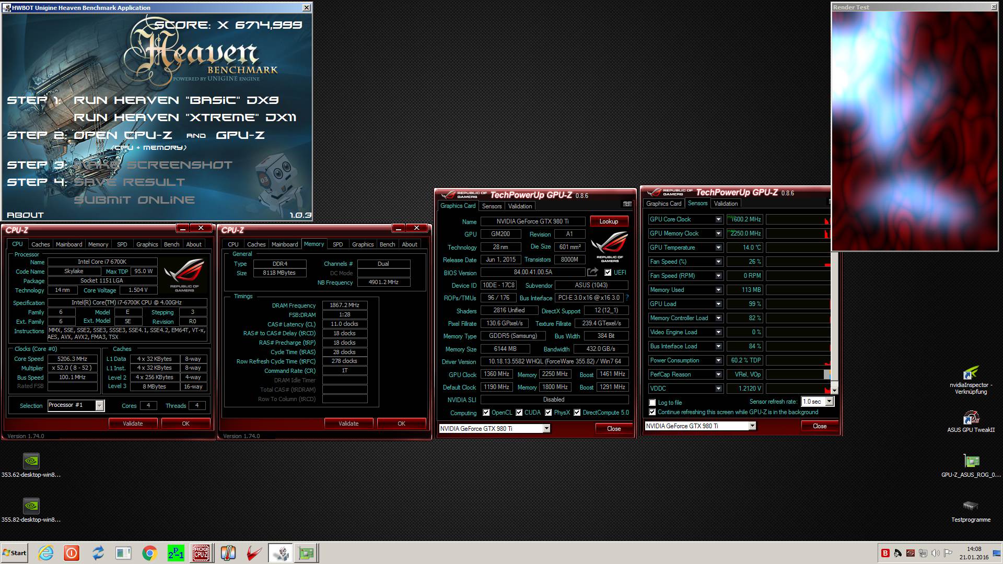Click the taskbar clock showing 14:08

point(974,549)
